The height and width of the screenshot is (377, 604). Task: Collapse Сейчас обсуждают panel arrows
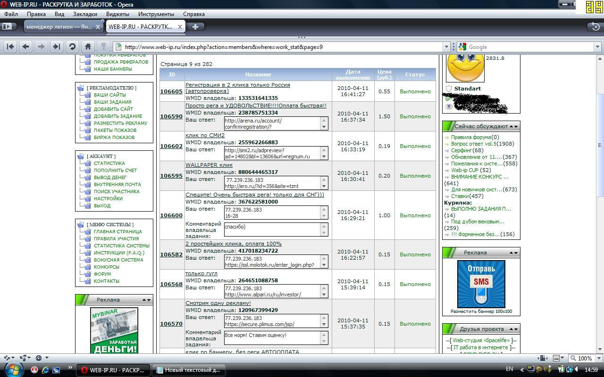click(x=513, y=126)
